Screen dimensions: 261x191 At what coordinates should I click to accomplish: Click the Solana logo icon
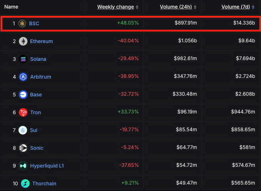click(x=23, y=59)
